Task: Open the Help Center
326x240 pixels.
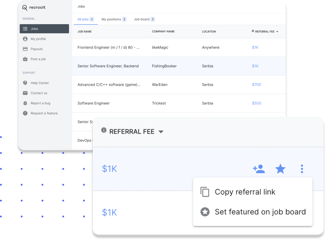Action: pyautogui.click(x=40, y=83)
